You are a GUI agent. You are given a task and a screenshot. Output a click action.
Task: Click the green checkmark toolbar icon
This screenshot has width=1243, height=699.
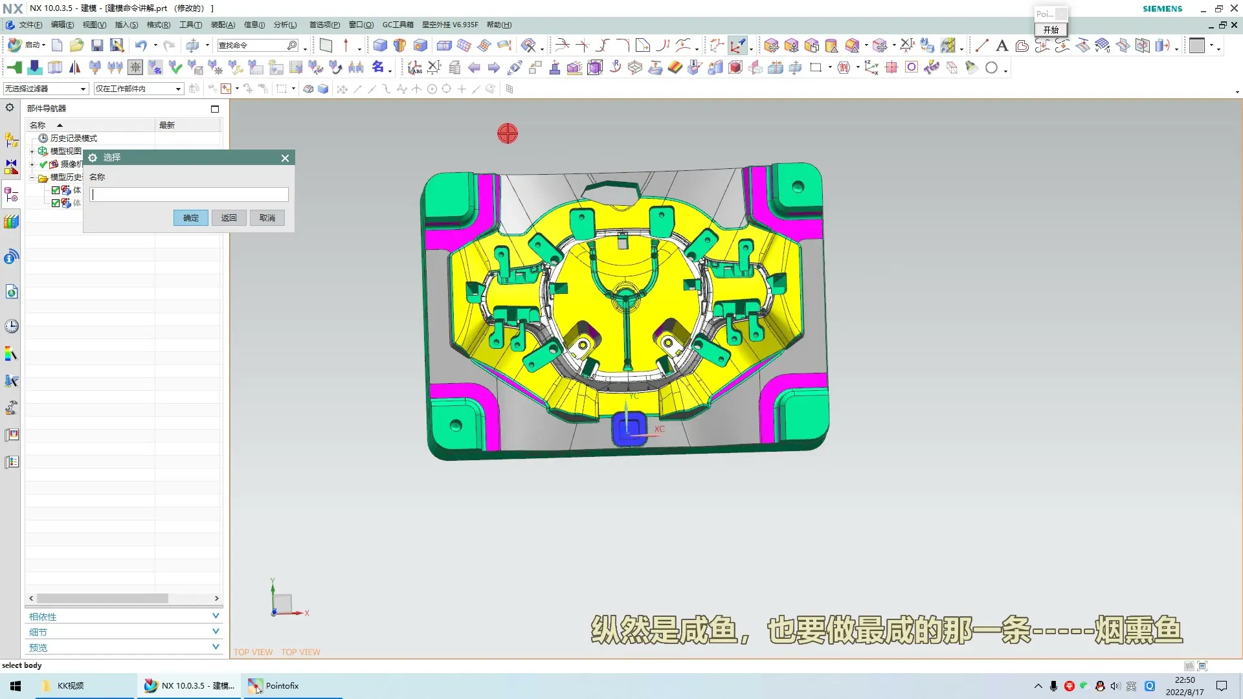click(175, 67)
